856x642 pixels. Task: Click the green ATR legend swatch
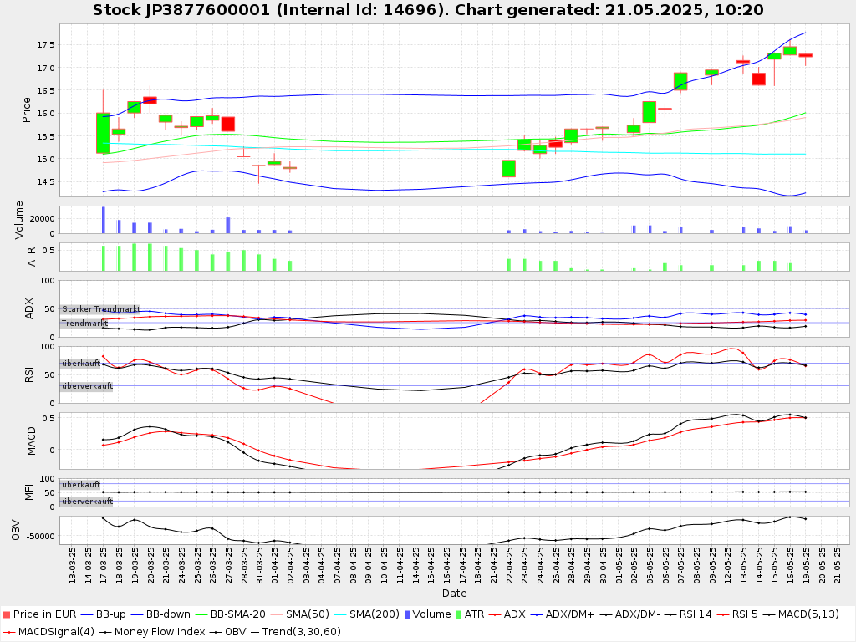click(x=459, y=614)
